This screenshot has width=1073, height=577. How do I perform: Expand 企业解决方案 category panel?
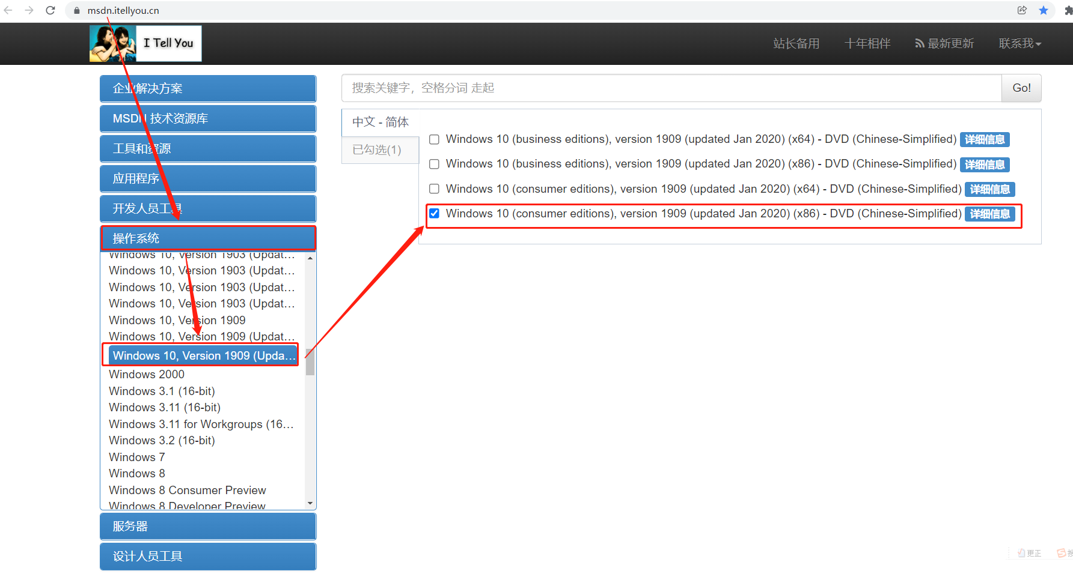tap(208, 88)
